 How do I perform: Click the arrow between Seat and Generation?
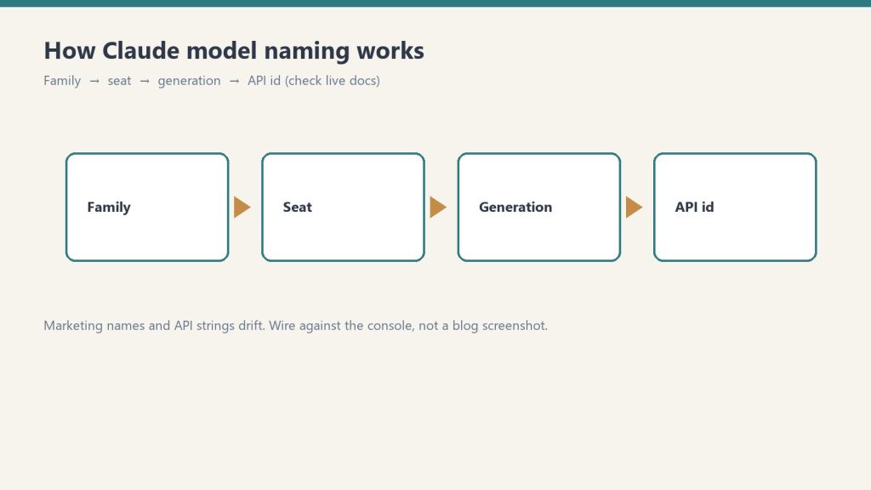(x=438, y=208)
